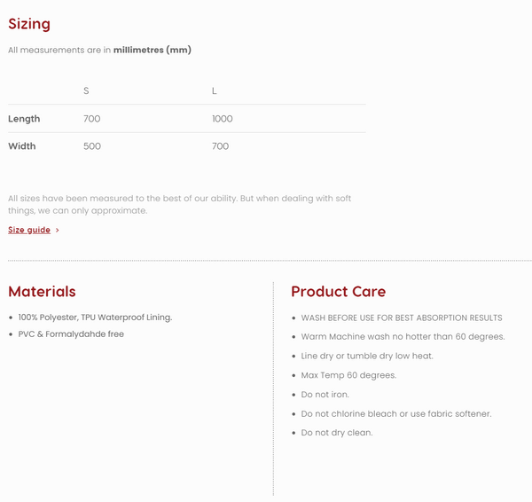The width and height of the screenshot is (532, 502).
Task: Click the millimetres (mm) bold text
Action: pos(153,50)
